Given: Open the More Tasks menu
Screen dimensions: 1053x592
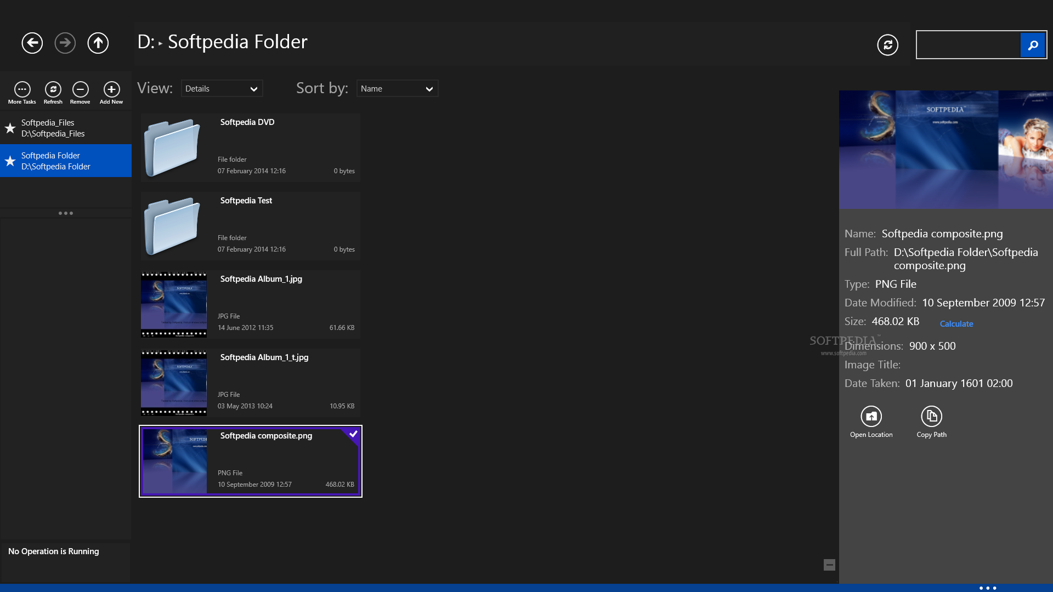Looking at the screenshot, I should tap(22, 93).
